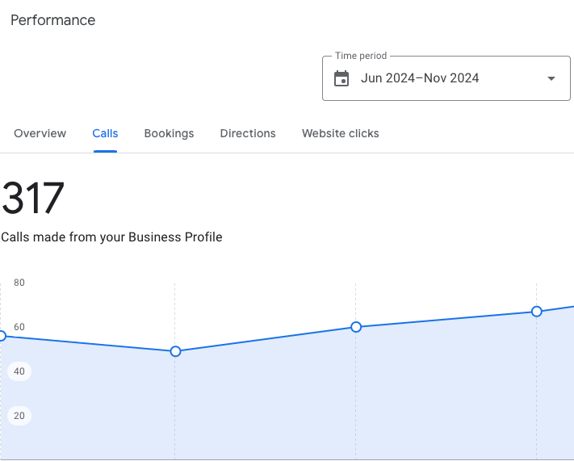The height and width of the screenshot is (461, 574).
Task: Click the 80 label on the y-axis
Action: point(19,283)
